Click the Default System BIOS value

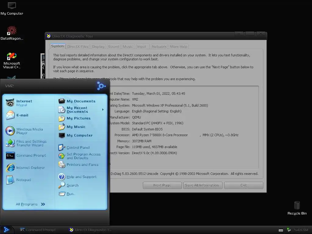tap(147, 129)
